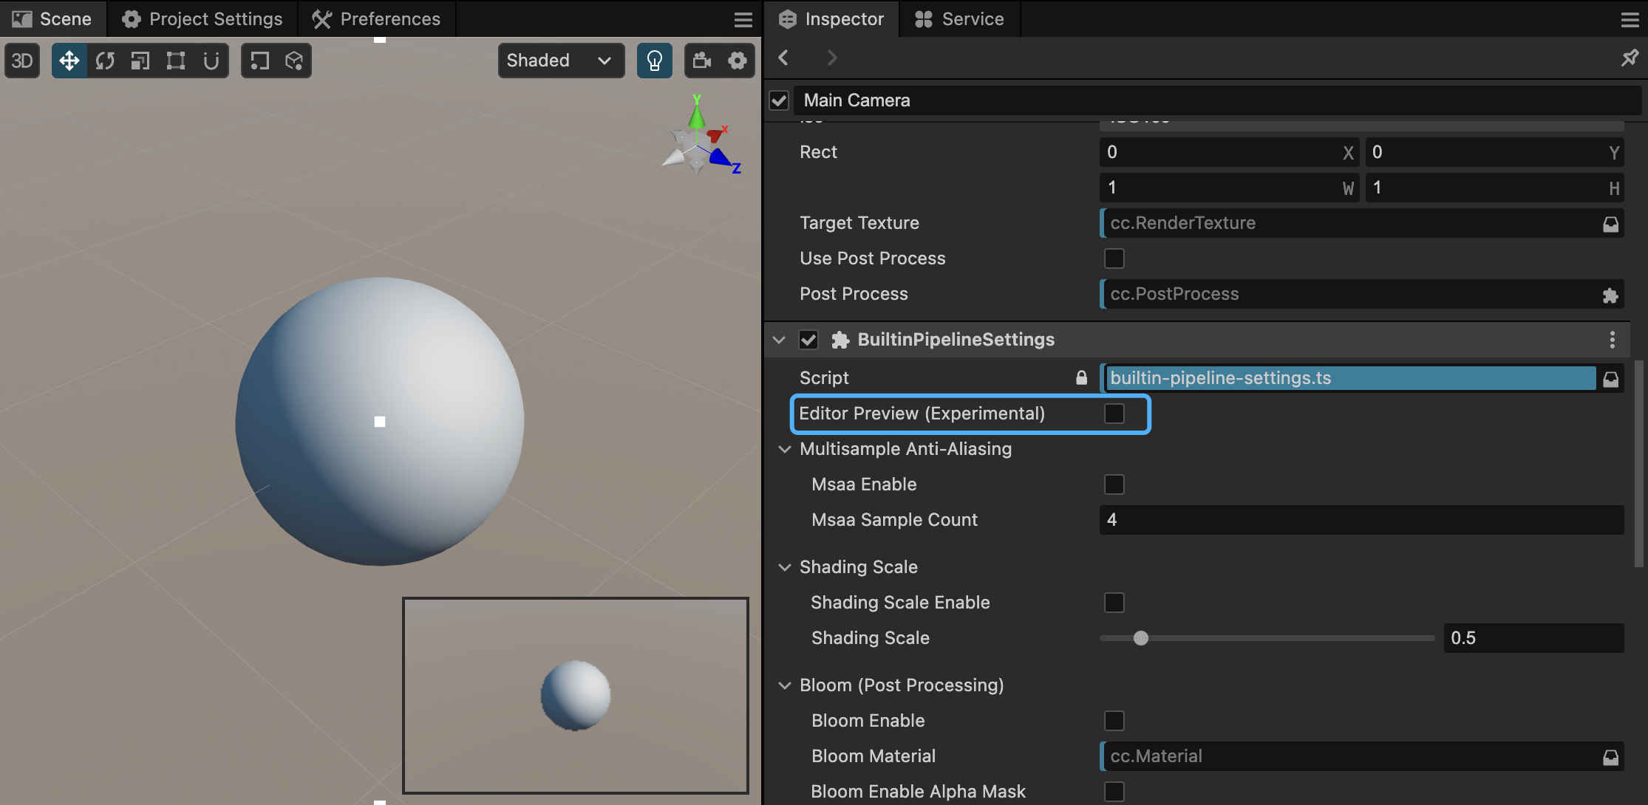Select the Scale tool icon
The width and height of the screenshot is (1648, 805).
(x=140, y=60)
